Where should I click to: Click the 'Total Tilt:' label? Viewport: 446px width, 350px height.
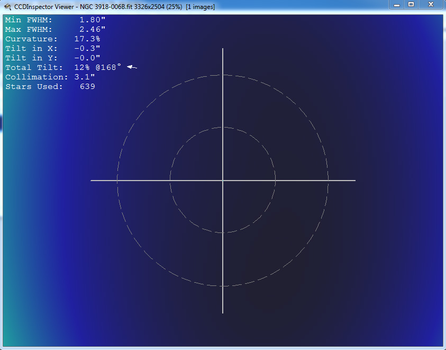click(x=34, y=67)
